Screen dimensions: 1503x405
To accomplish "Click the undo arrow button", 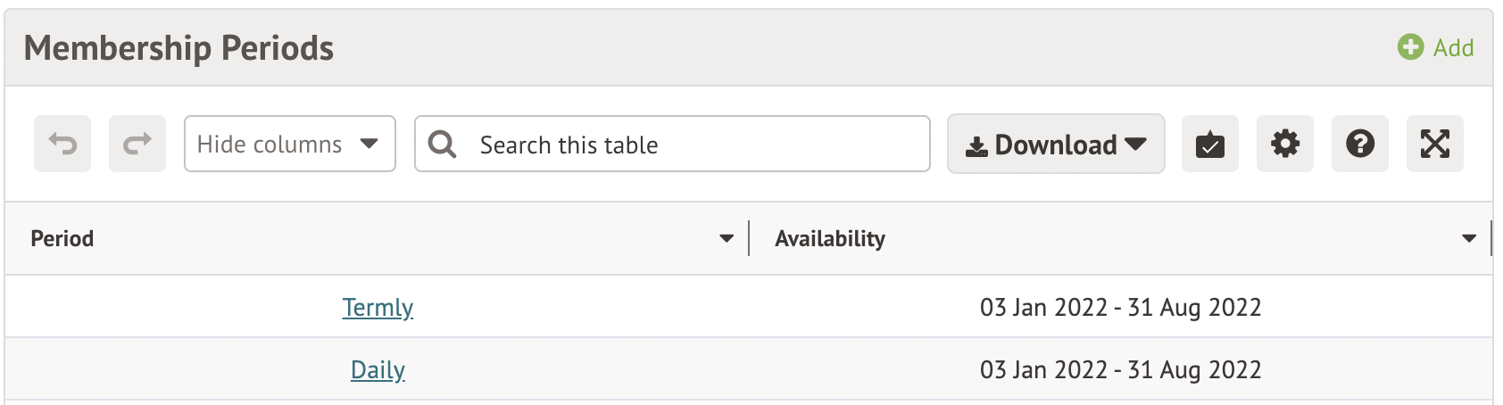I will 62,144.
